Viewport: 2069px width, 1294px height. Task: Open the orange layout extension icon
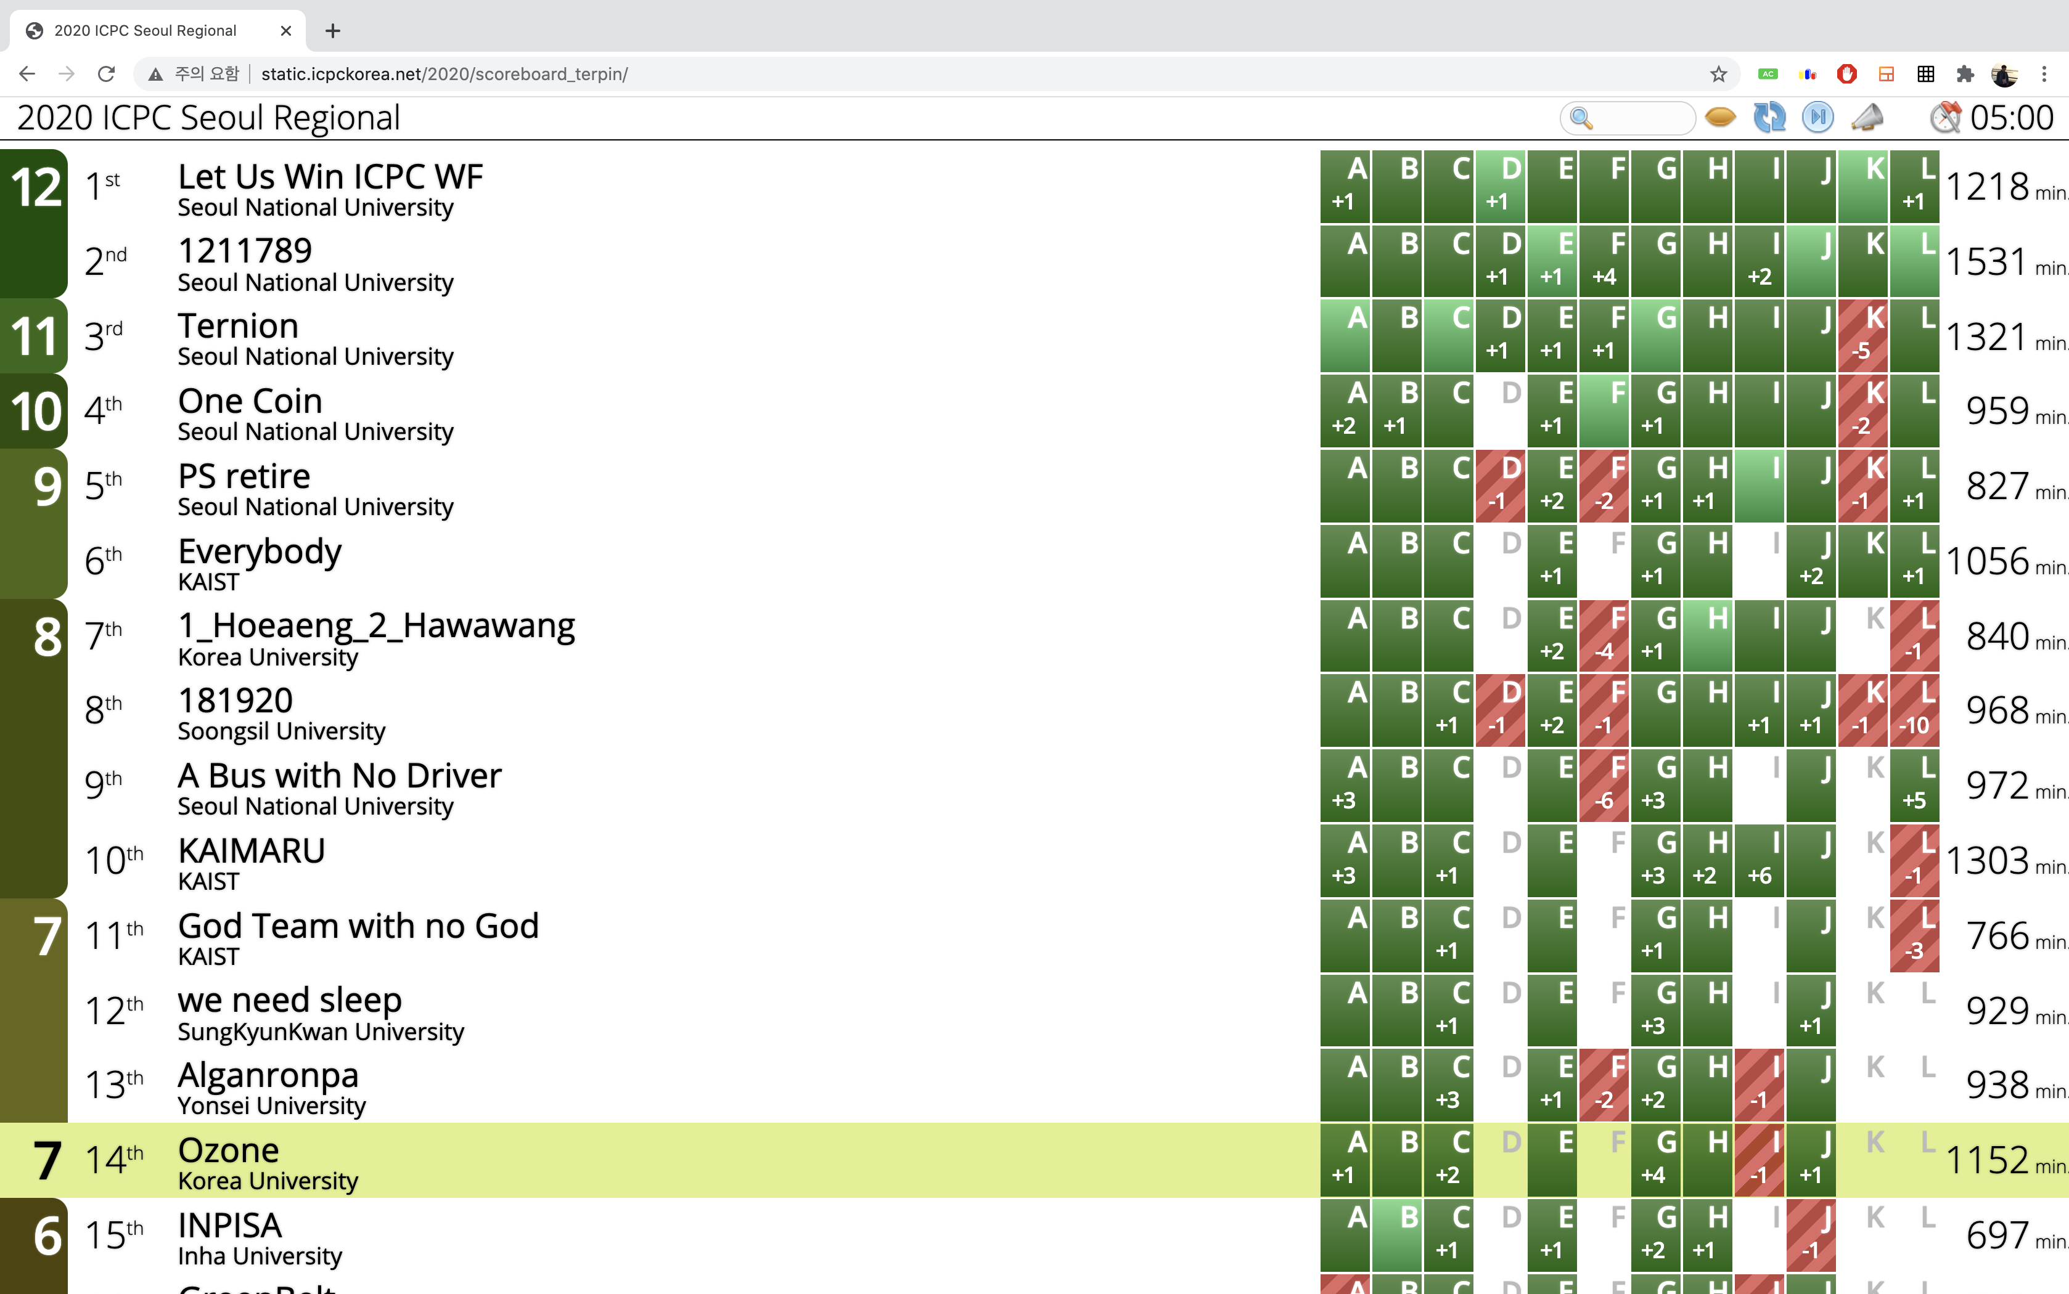(1886, 75)
